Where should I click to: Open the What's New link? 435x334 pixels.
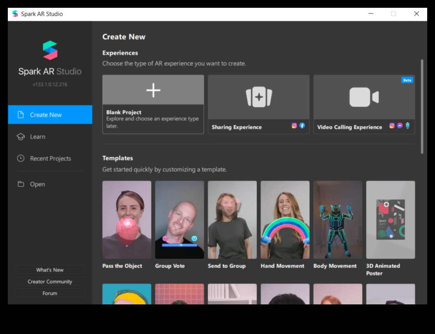click(50, 270)
